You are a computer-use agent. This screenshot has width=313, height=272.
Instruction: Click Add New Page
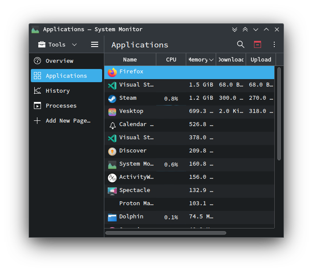pyautogui.click(x=66, y=120)
